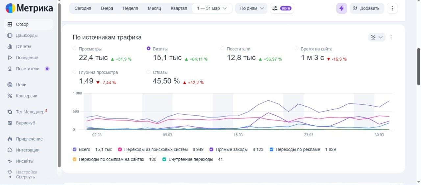This screenshot has width=421, height=185.
Task: Click the Отчеты bar chart icon
Action: click(x=10, y=47)
